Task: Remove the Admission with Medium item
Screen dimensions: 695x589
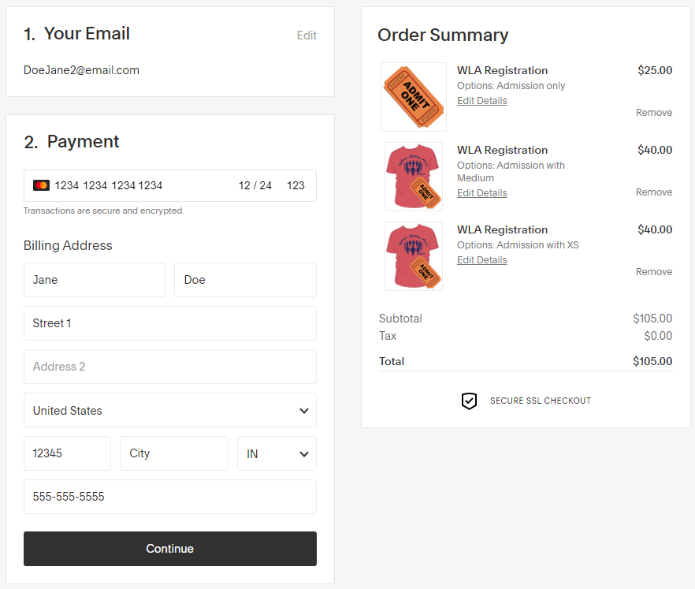Action: [654, 192]
